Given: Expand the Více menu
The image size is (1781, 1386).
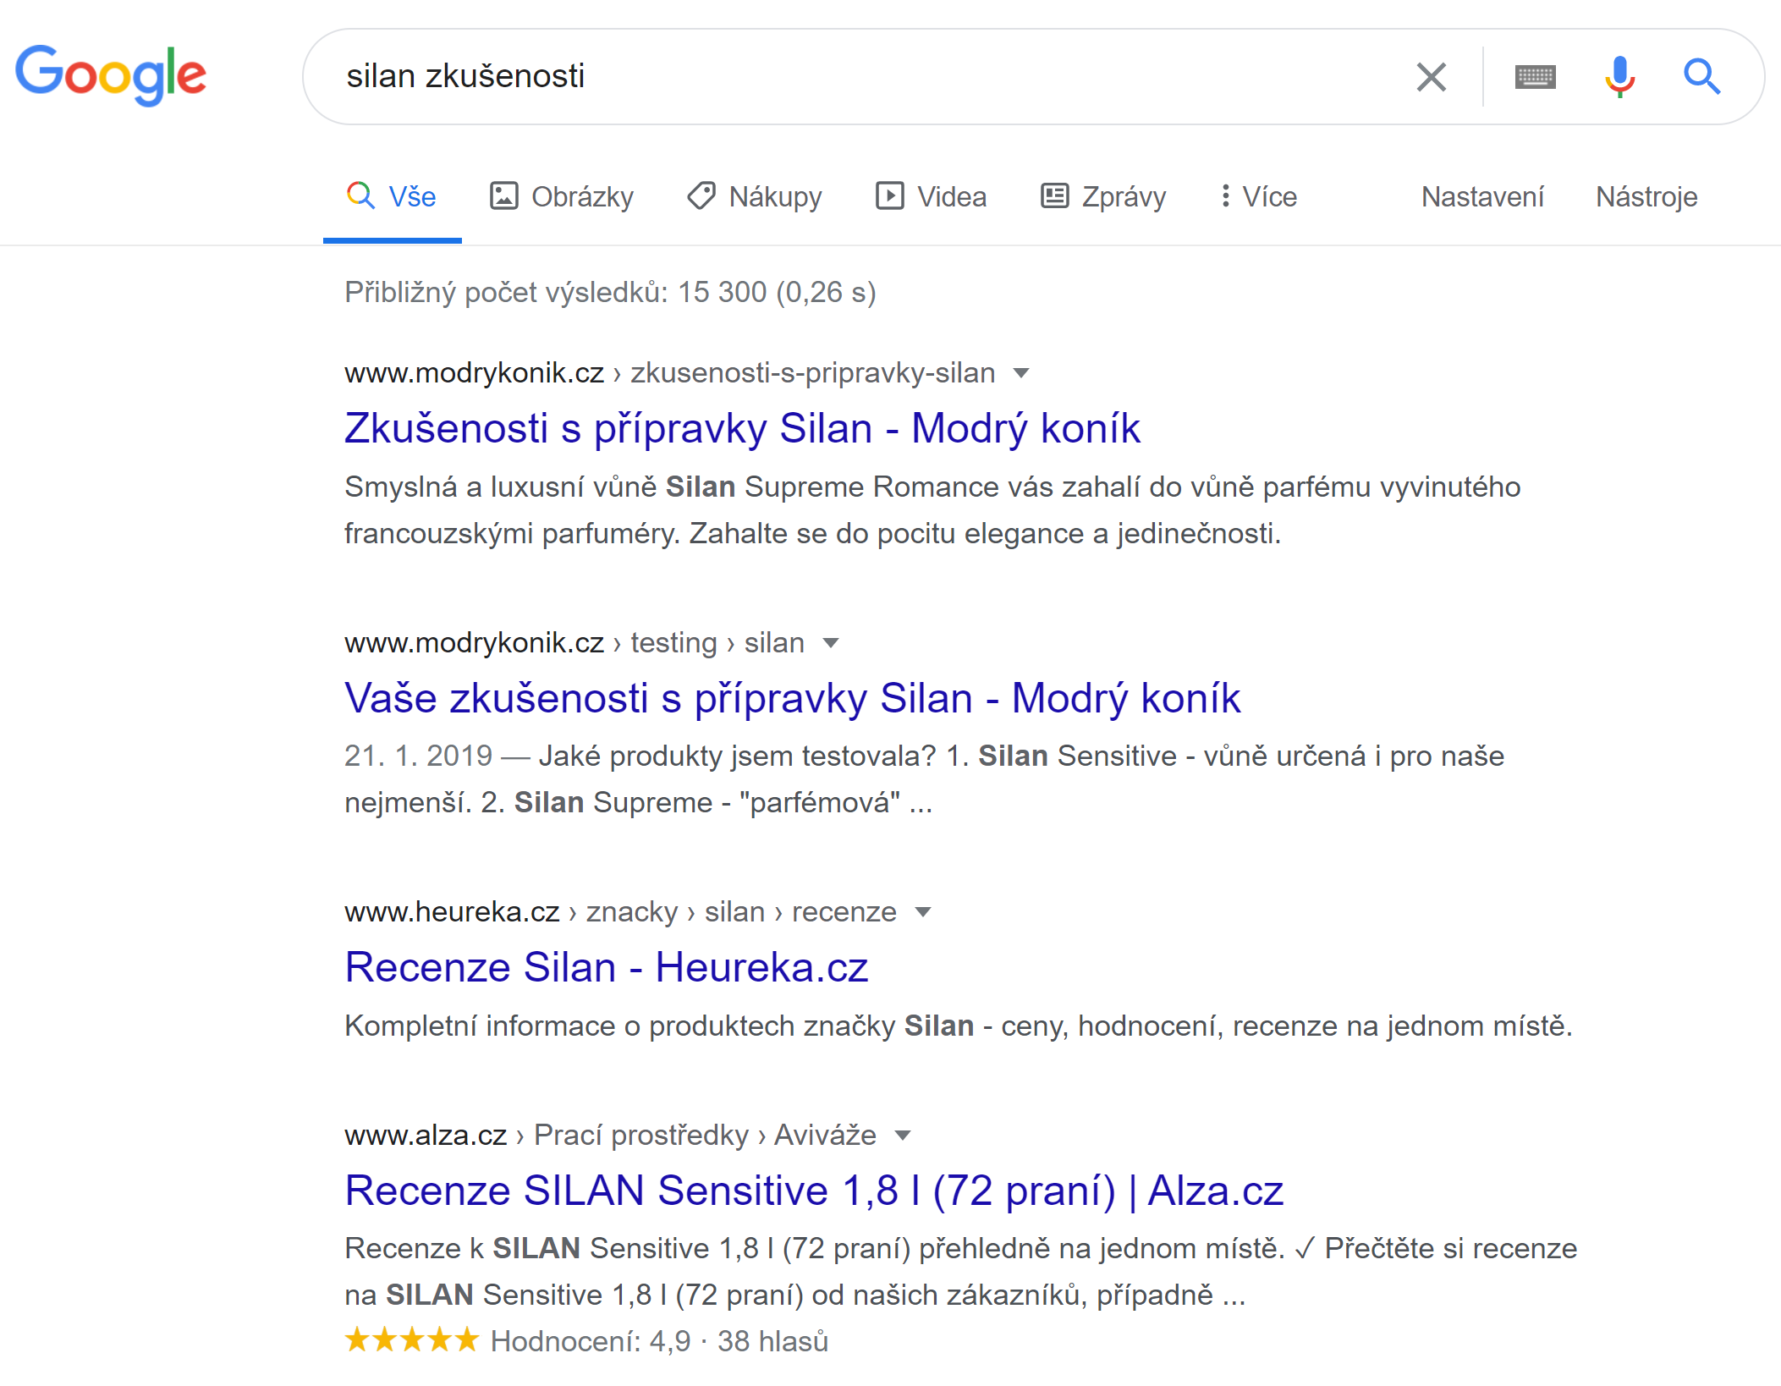Looking at the screenshot, I should tap(1258, 196).
